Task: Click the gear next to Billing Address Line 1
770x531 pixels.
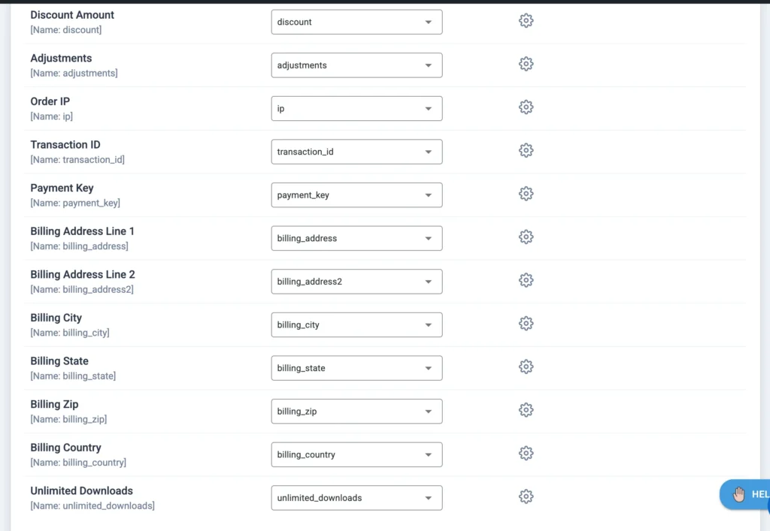Action: pyautogui.click(x=526, y=237)
